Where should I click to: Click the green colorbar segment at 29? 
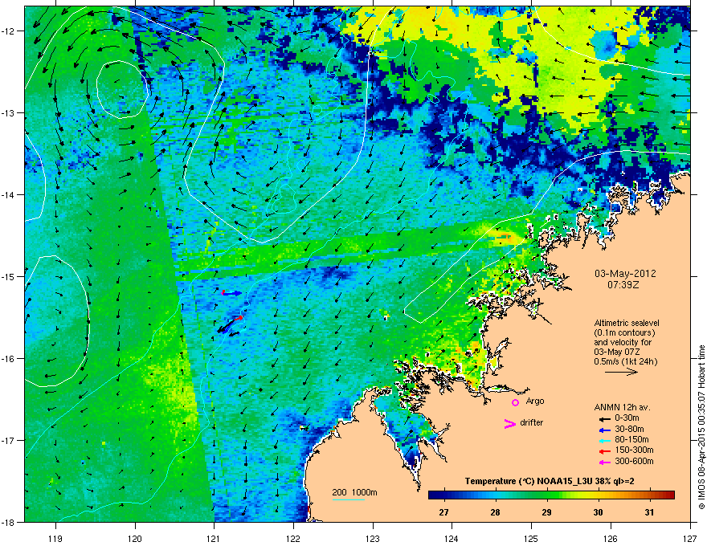[547, 495]
